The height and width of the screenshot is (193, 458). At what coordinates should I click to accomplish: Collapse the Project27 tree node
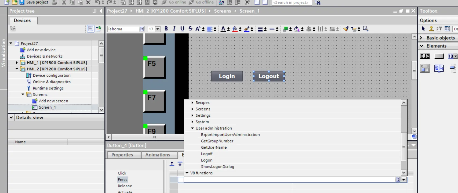(x=11, y=43)
